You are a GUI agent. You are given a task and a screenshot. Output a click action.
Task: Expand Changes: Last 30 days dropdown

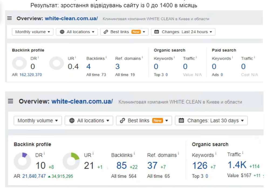click(x=211, y=121)
